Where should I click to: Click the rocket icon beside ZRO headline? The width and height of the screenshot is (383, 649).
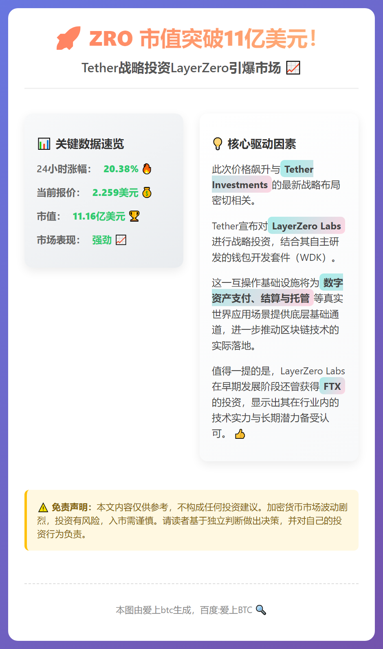point(68,38)
